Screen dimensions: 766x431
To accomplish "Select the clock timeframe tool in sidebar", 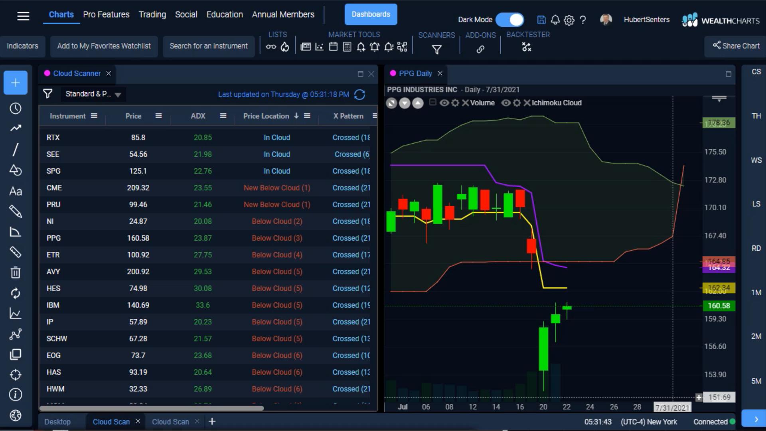I will [16, 108].
